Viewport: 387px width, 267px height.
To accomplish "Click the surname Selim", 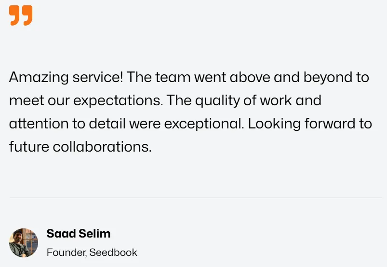I will pos(94,234).
